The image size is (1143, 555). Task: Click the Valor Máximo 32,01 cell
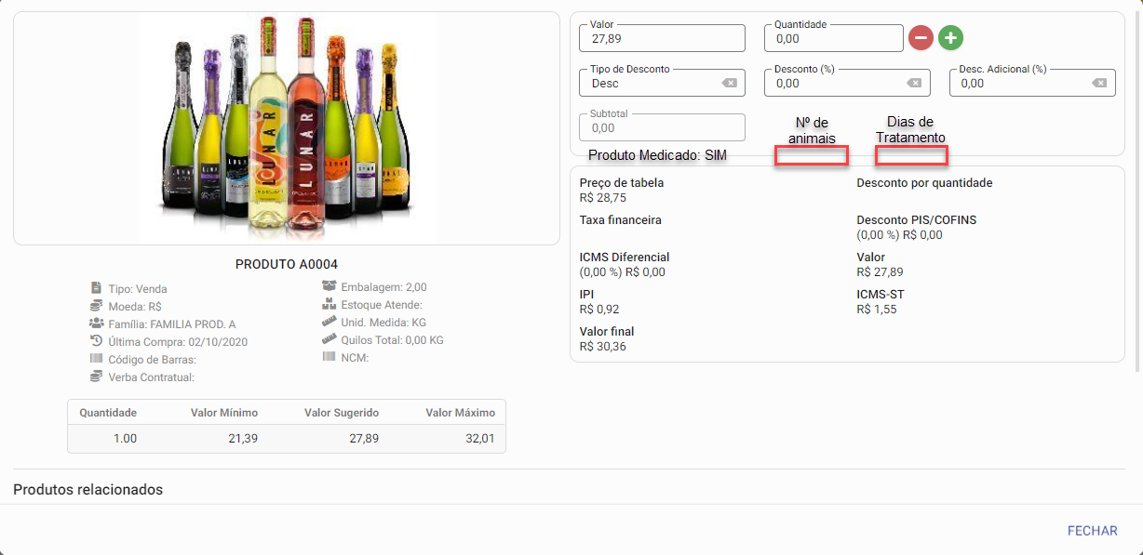(480, 439)
